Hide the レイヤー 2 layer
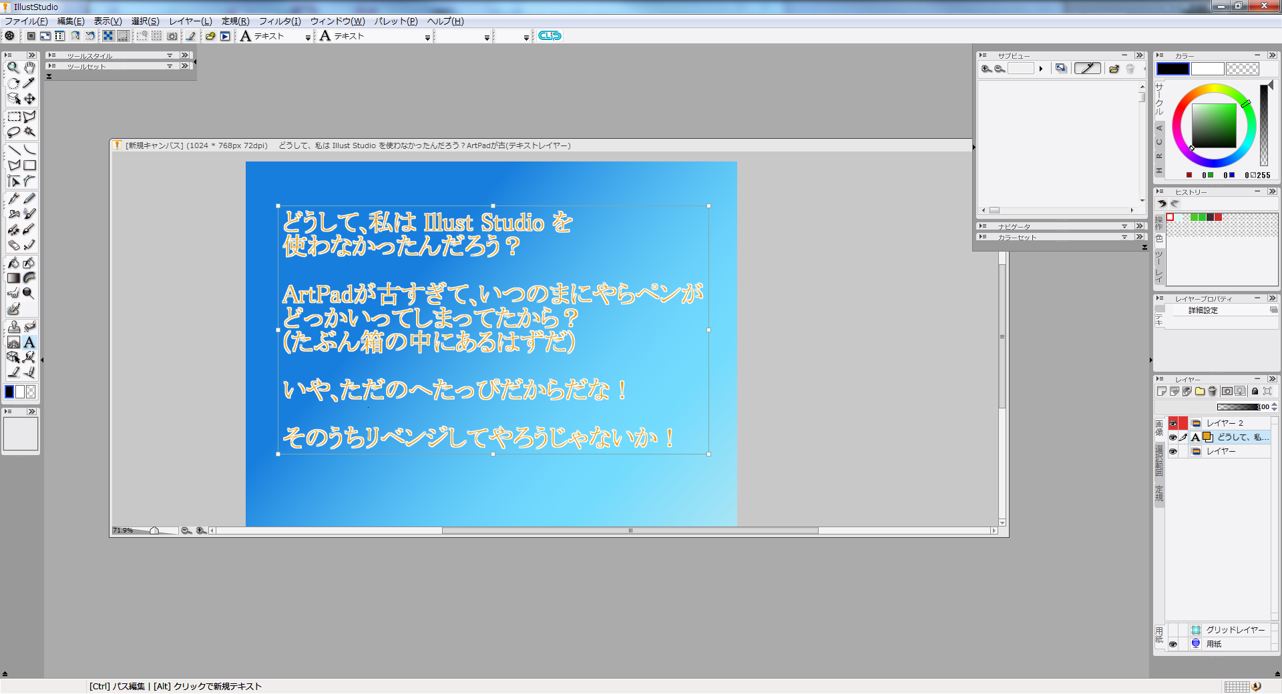Image resolution: width=1282 pixels, height=694 pixels. point(1172,423)
